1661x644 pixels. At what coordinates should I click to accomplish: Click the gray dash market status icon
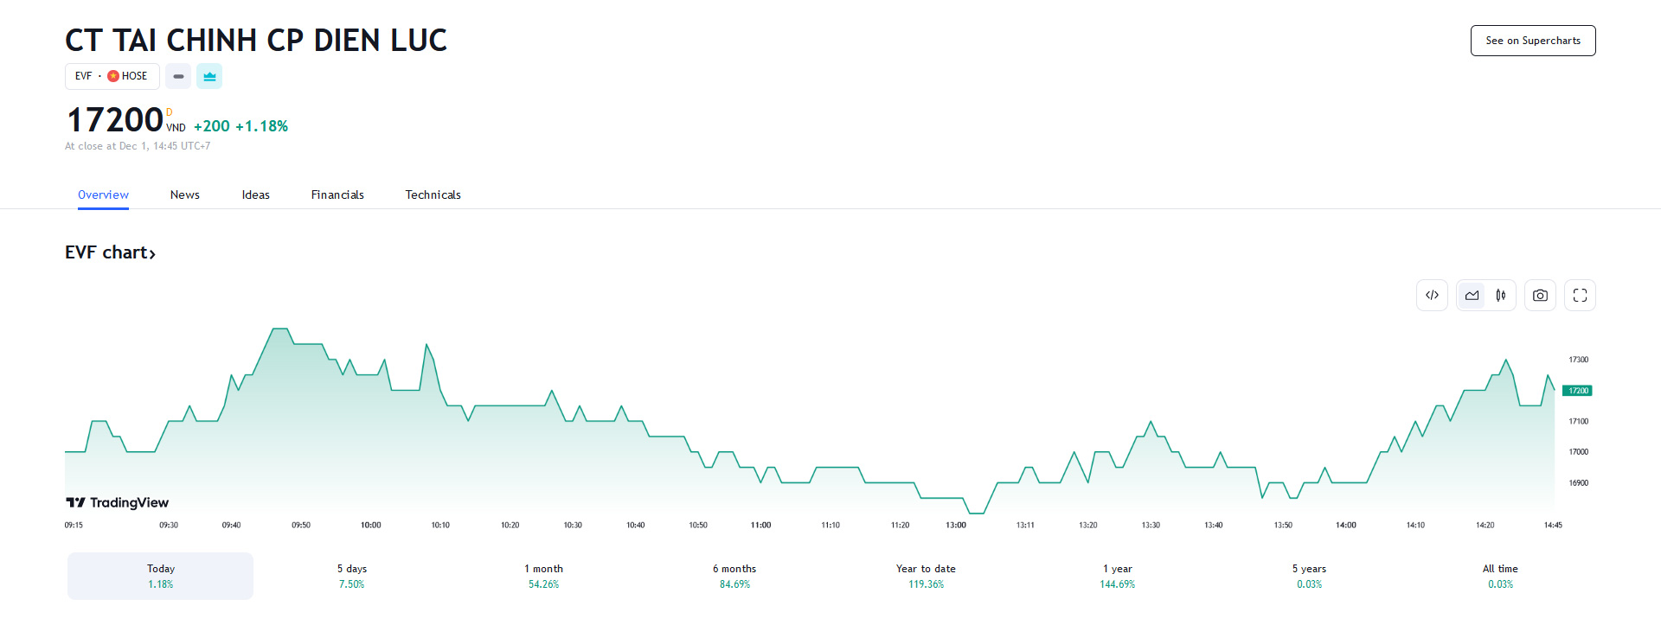[x=178, y=76]
